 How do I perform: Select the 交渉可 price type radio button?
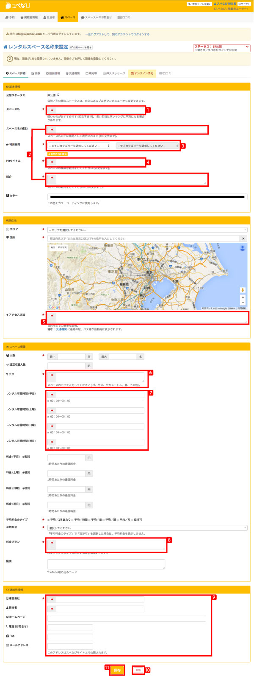(133, 519)
